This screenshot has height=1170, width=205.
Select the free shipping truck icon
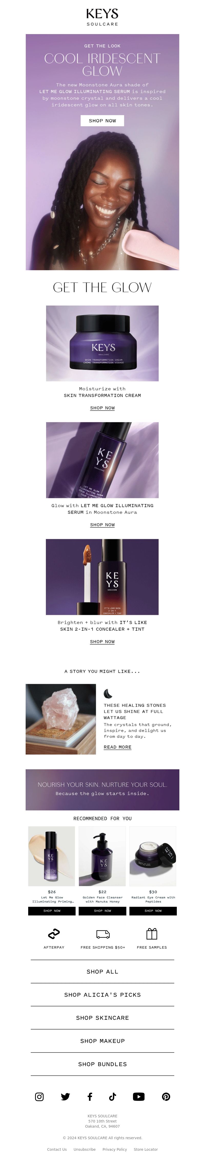[x=103, y=934]
